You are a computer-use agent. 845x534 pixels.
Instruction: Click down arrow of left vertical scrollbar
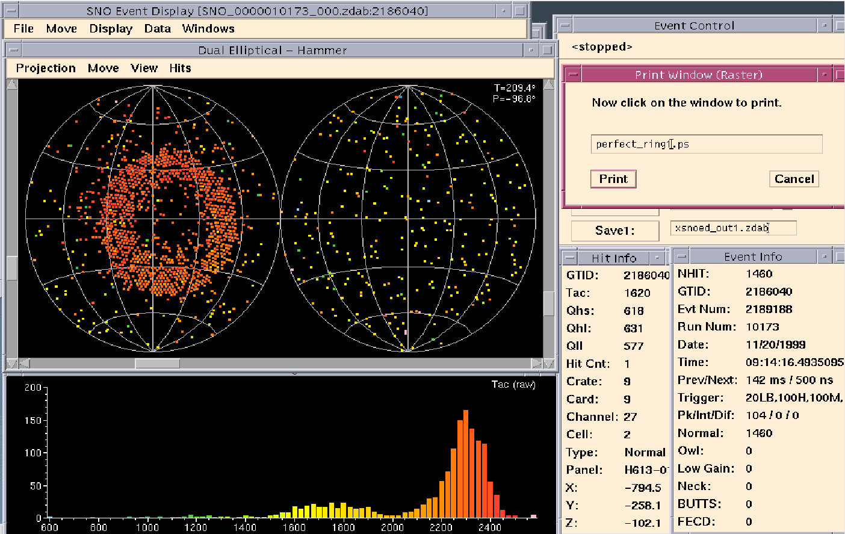pyautogui.click(x=12, y=364)
